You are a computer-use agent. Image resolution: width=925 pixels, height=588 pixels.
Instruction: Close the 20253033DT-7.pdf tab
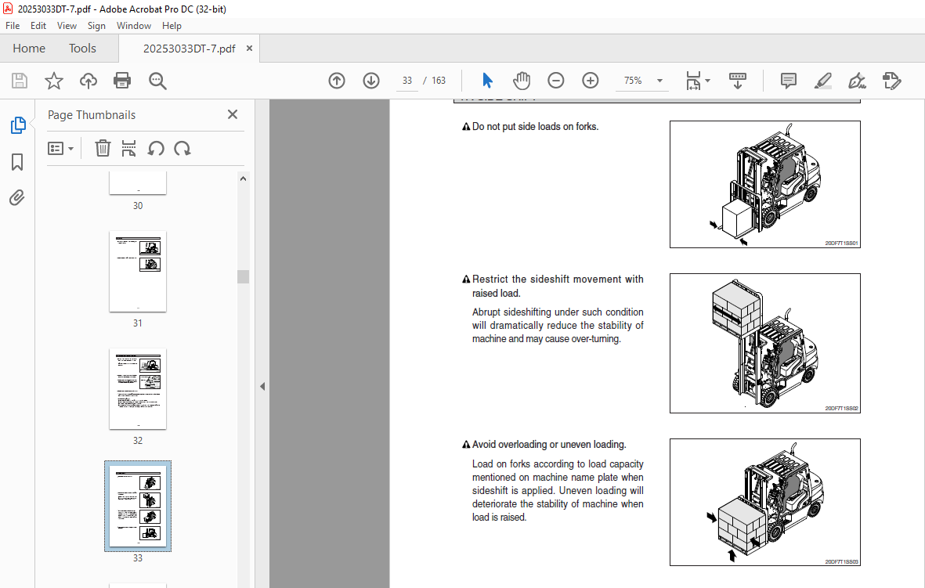point(250,49)
